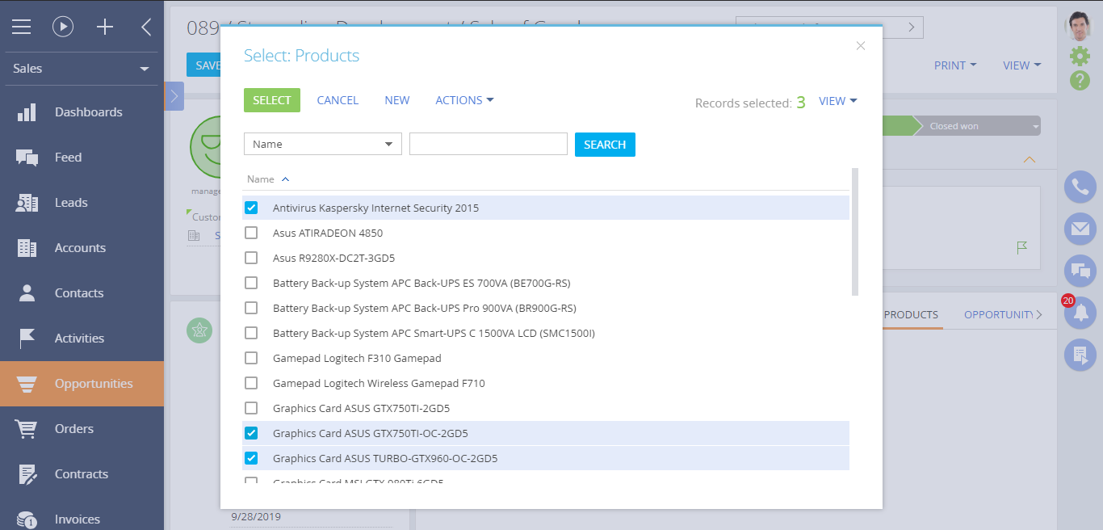Open the chat messages panel
Screen dimensions: 1103x530
(x=1080, y=271)
